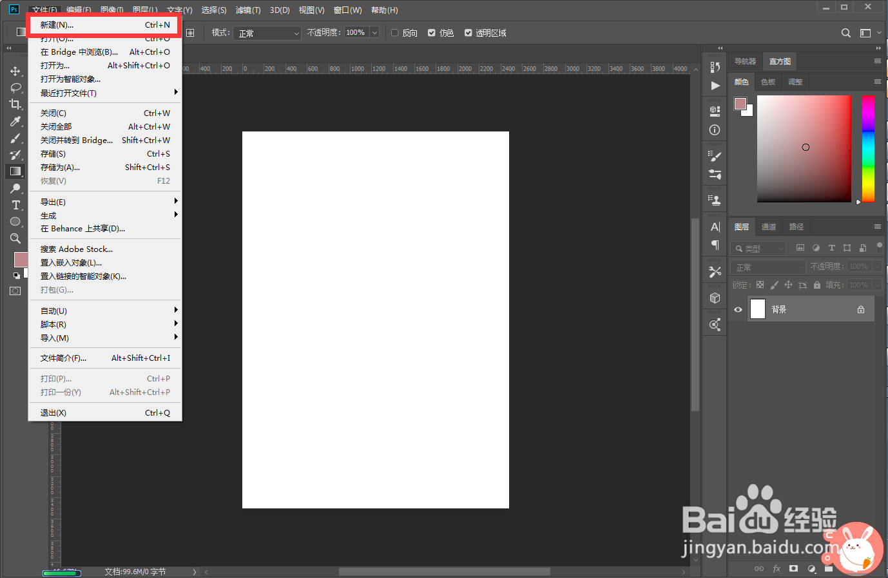The height and width of the screenshot is (578, 888).
Task: Switch to the 通道 tab
Action: 768,227
